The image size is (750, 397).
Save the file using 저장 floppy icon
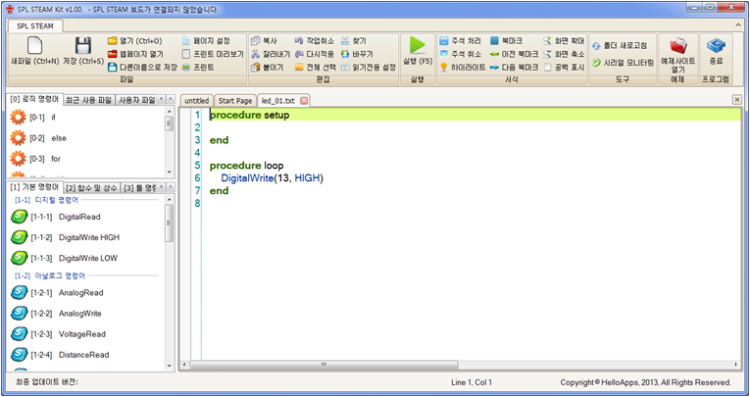pyautogui.click(x=83, y=46)
